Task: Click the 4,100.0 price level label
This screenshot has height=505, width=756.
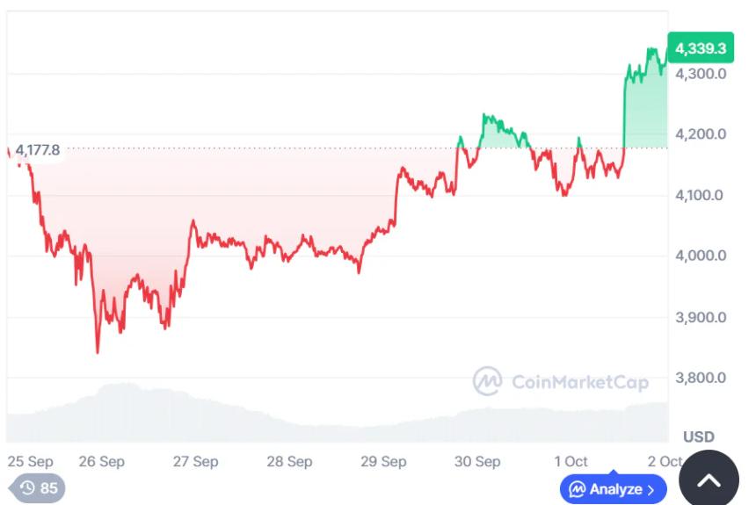Action: point(700,195)
